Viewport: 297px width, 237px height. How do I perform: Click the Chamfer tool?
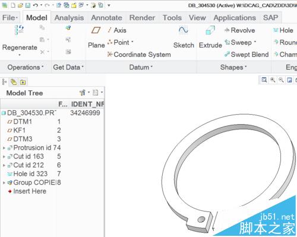click(285, 55)
